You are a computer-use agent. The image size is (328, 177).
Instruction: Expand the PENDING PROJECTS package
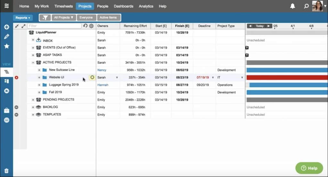(33, 100)
